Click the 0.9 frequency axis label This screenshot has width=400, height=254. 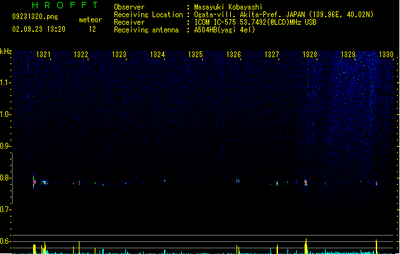[x=5, y=146]
